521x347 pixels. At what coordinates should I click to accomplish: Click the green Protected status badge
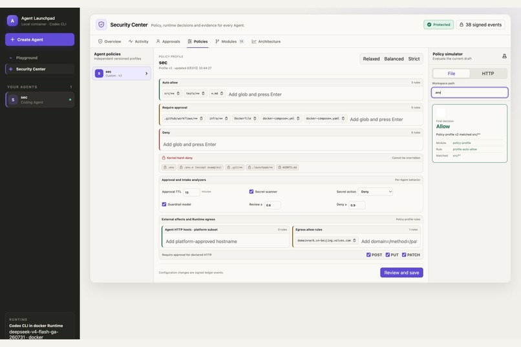(439, 25)
